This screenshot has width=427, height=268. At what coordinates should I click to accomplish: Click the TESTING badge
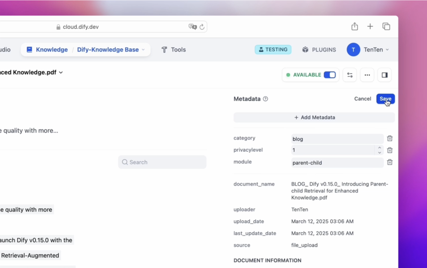click(273, 50)
